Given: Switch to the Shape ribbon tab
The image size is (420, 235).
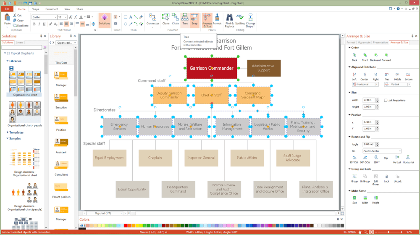Looking at the screenshot, I should pyautogui.click(x=35, y=9).
